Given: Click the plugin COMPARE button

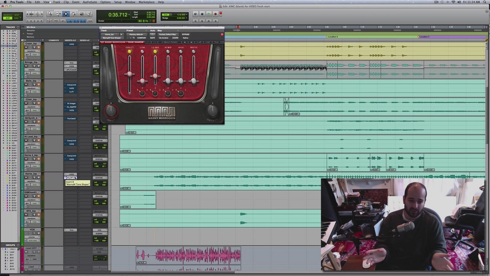Looking at the screenshot, I should 141,38.
